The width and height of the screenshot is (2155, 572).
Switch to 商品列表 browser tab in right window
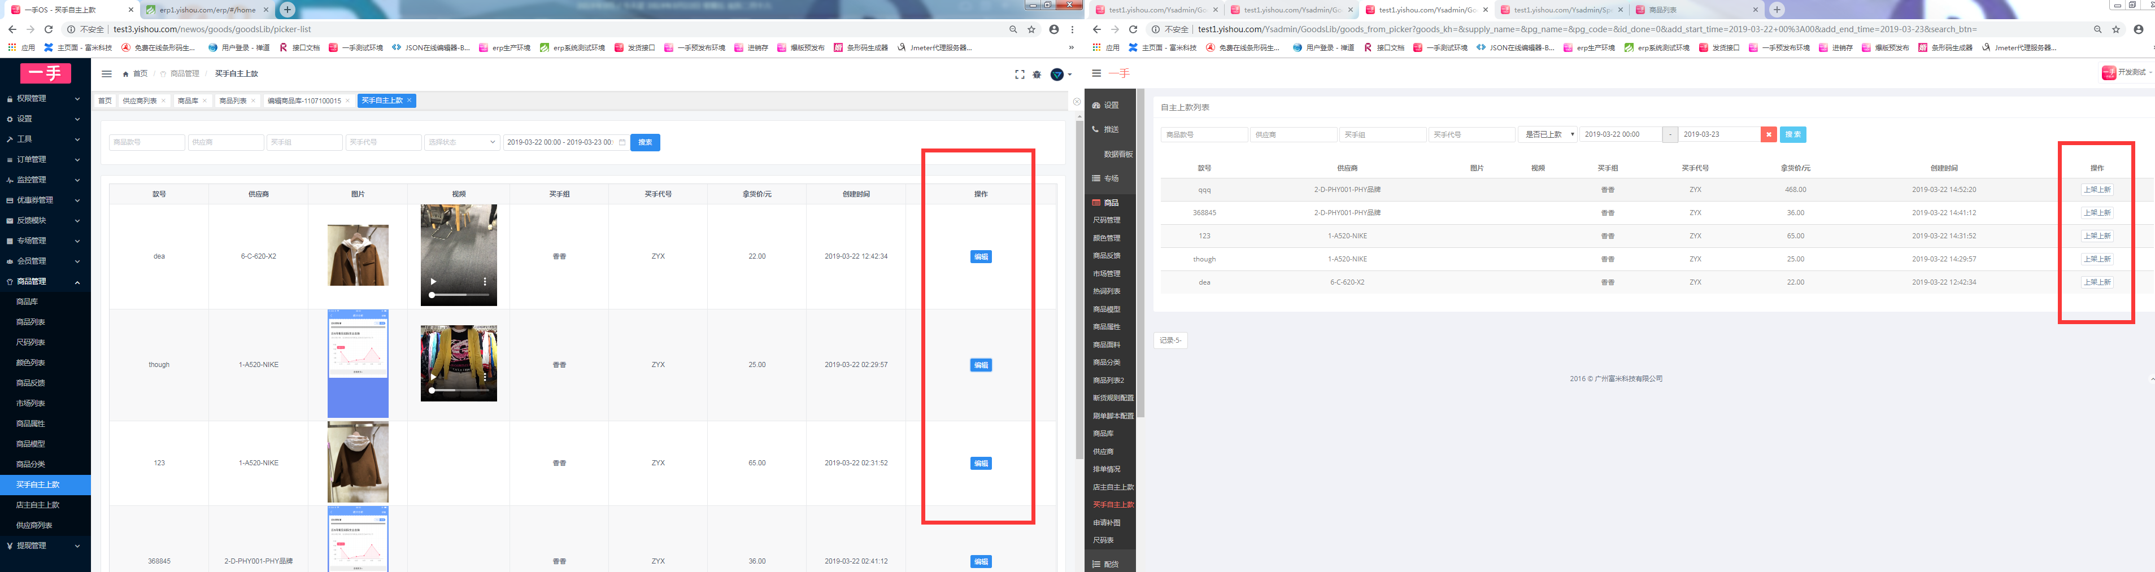[x=1698, y=10]
